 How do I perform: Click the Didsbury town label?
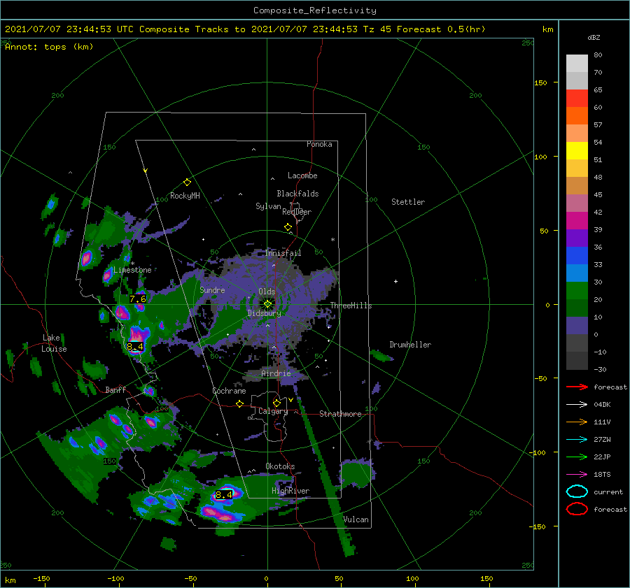pos(264,313)
